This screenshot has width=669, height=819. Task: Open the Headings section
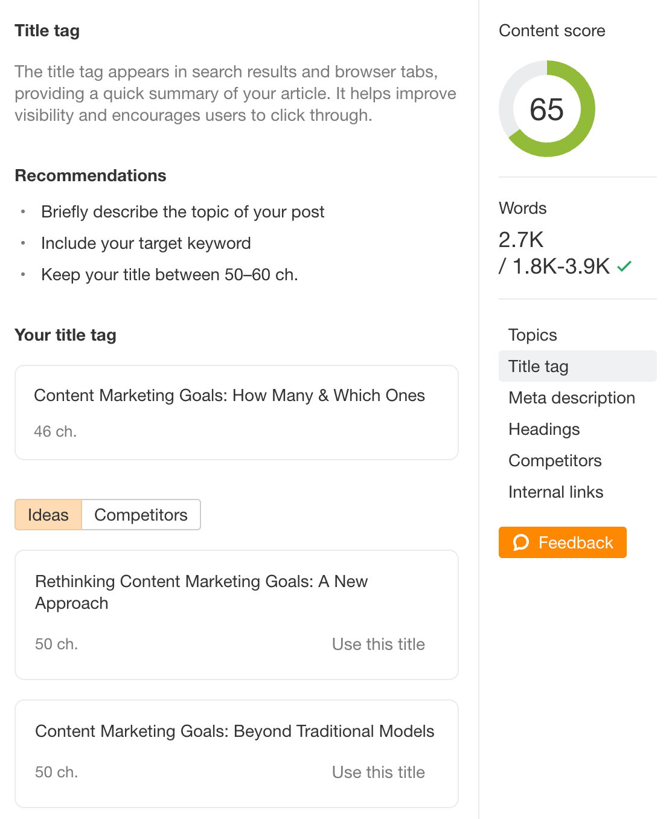click(544, 429)
